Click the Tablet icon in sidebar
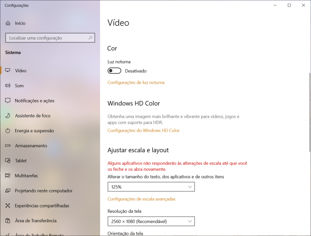 point(8,161)
